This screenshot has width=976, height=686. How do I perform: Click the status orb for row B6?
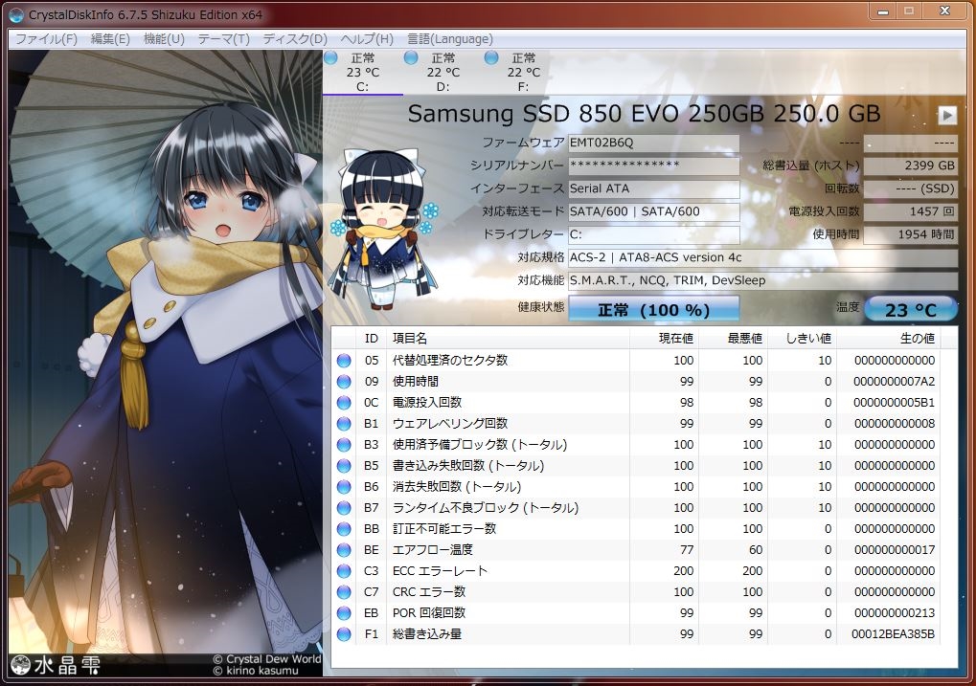pos(344,486)
